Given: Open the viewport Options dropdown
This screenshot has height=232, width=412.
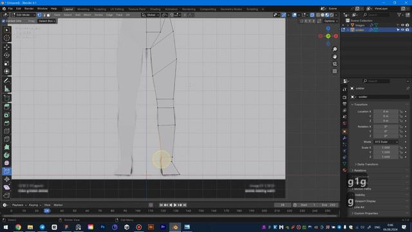Looking at the screenshot, I should 330,21.
